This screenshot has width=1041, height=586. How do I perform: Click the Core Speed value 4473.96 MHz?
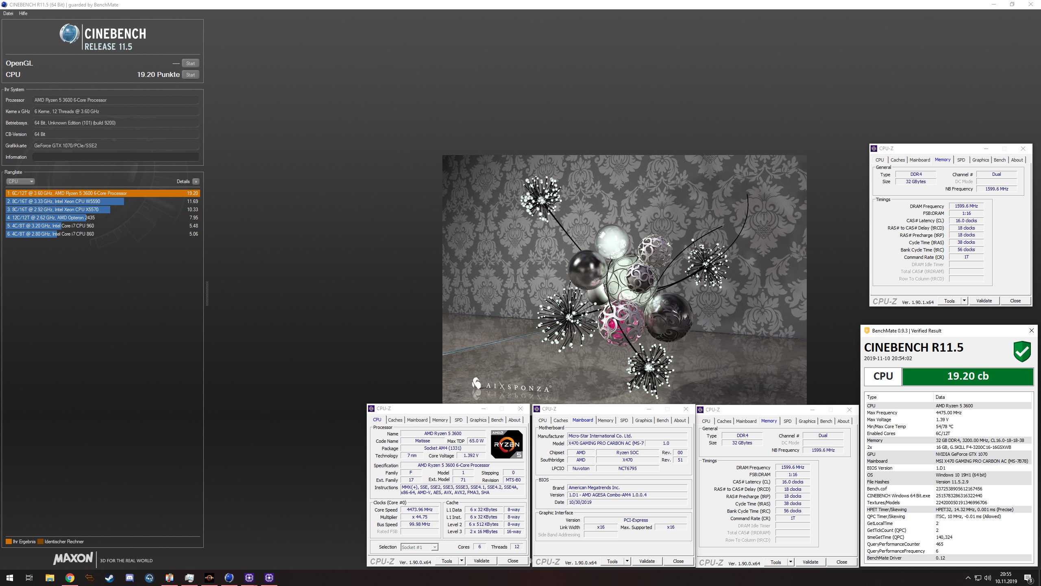click(420, 509)
